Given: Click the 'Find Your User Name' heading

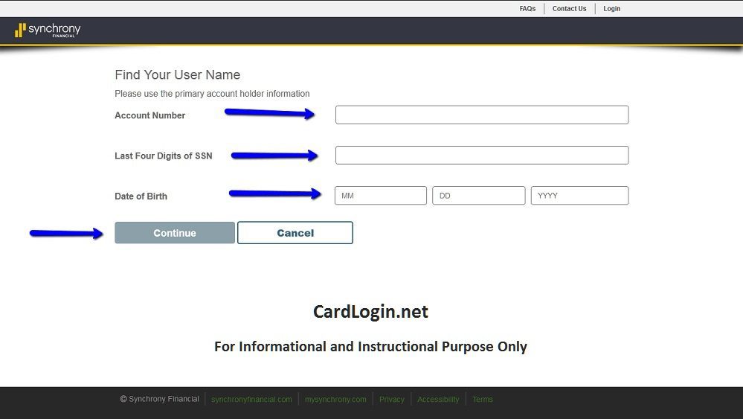Looking at the screenshot, I should [x=177, y=75].
